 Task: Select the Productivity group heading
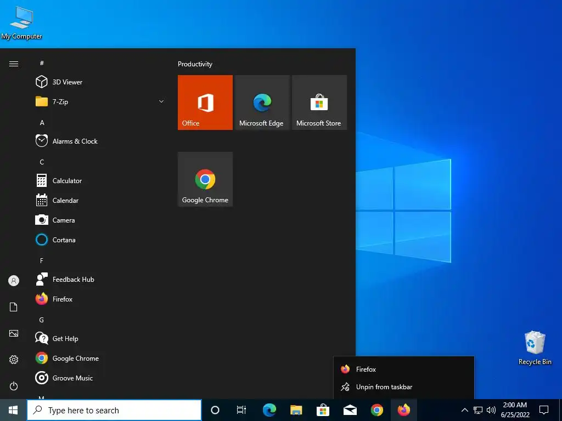pyautogui.click(x=195, y=64)
